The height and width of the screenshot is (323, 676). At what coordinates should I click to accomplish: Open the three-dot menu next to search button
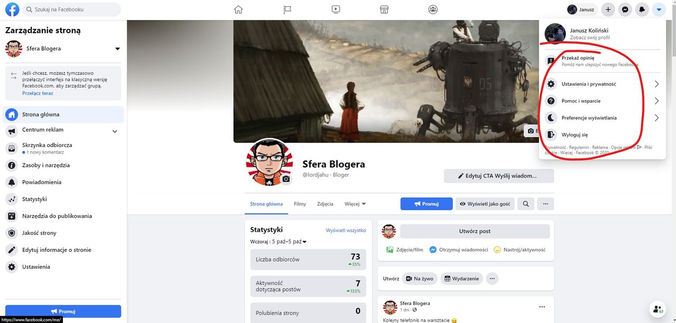coord(546,204)
